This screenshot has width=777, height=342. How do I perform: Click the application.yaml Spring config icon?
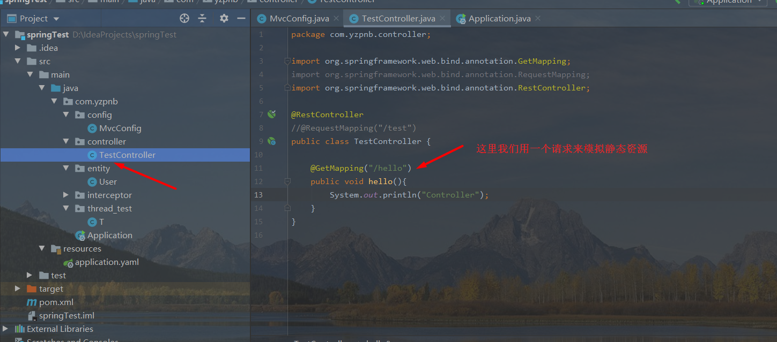coord(68,262)
